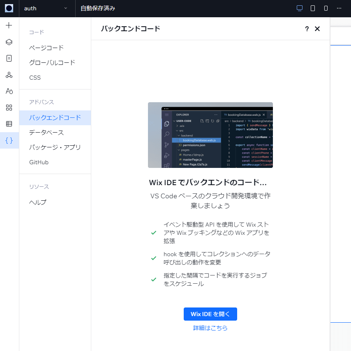Select パッケージ・アプリ menu item
The image size is (351, 351).
point(55,147)
